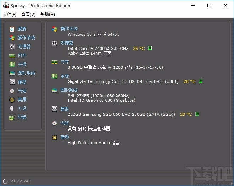
Task: Open 外设 section from sidebar
Action: tap(22, 108)
